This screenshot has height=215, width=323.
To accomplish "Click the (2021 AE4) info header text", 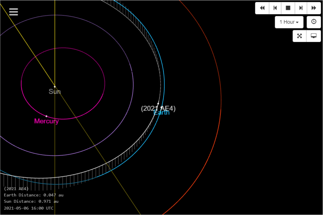I will coord(16,189).
